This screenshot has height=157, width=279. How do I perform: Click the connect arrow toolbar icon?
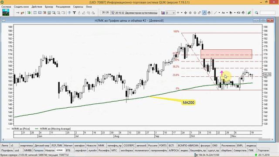click(x=17, y=13)
